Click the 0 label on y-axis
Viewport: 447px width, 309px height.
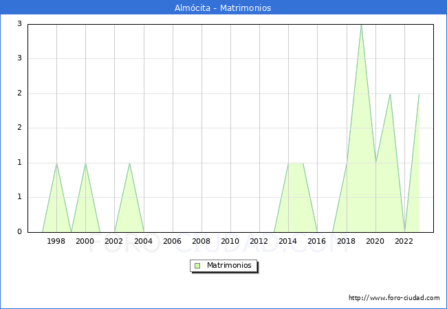pyautogui.click(x=20, y=232)
